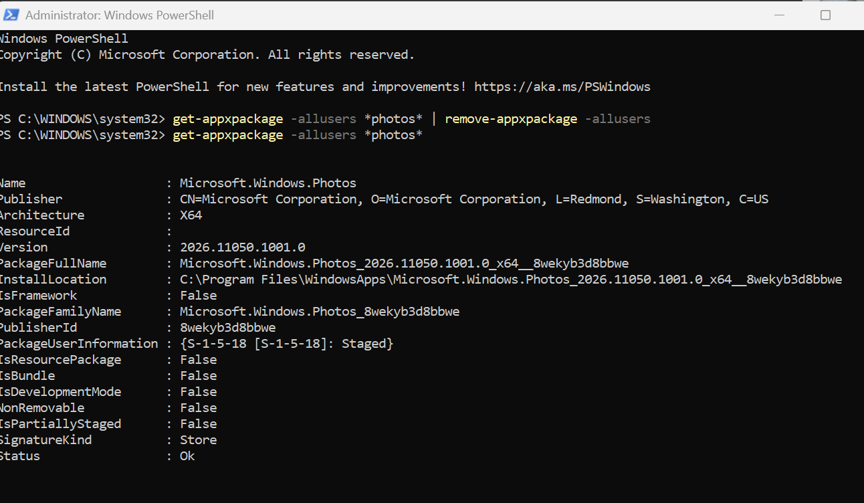
Task: Click the {S-1-5-18 [S-1-5-18]: Staged} value
Action: tap(286, 344)
